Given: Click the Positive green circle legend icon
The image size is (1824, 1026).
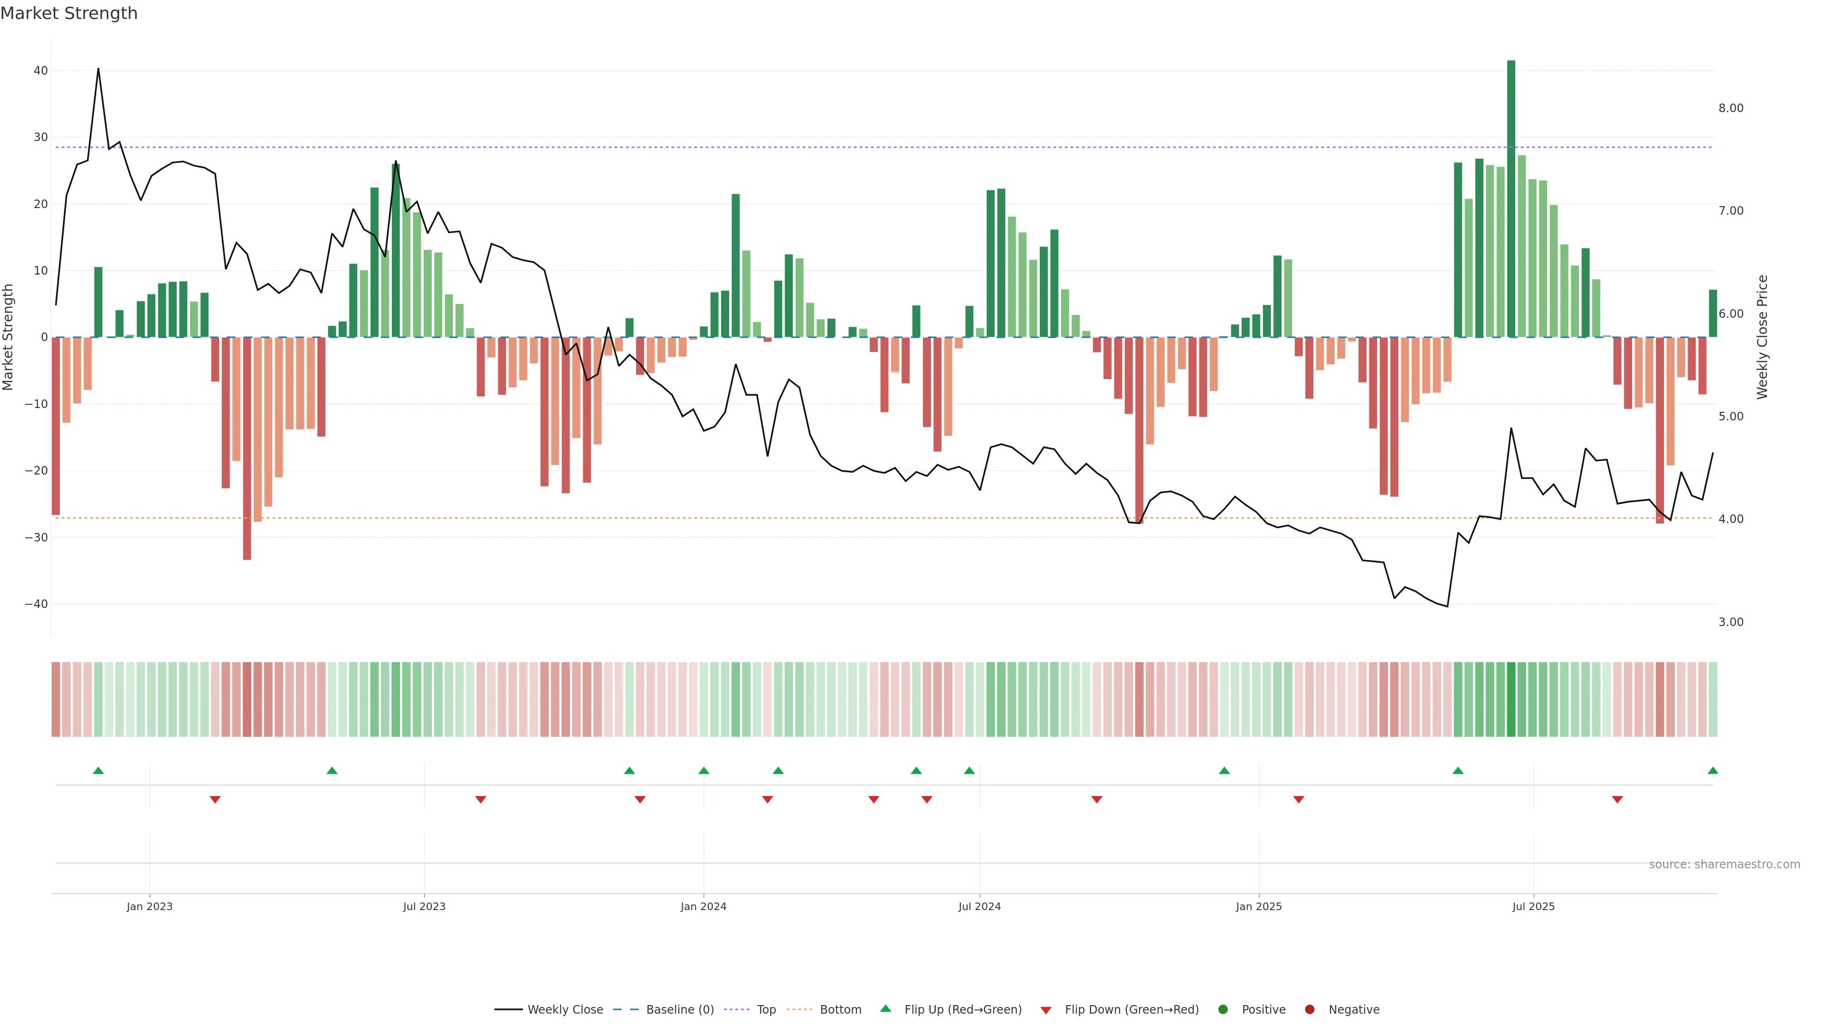Looking at the screenshot, I should [1223, 1010].
